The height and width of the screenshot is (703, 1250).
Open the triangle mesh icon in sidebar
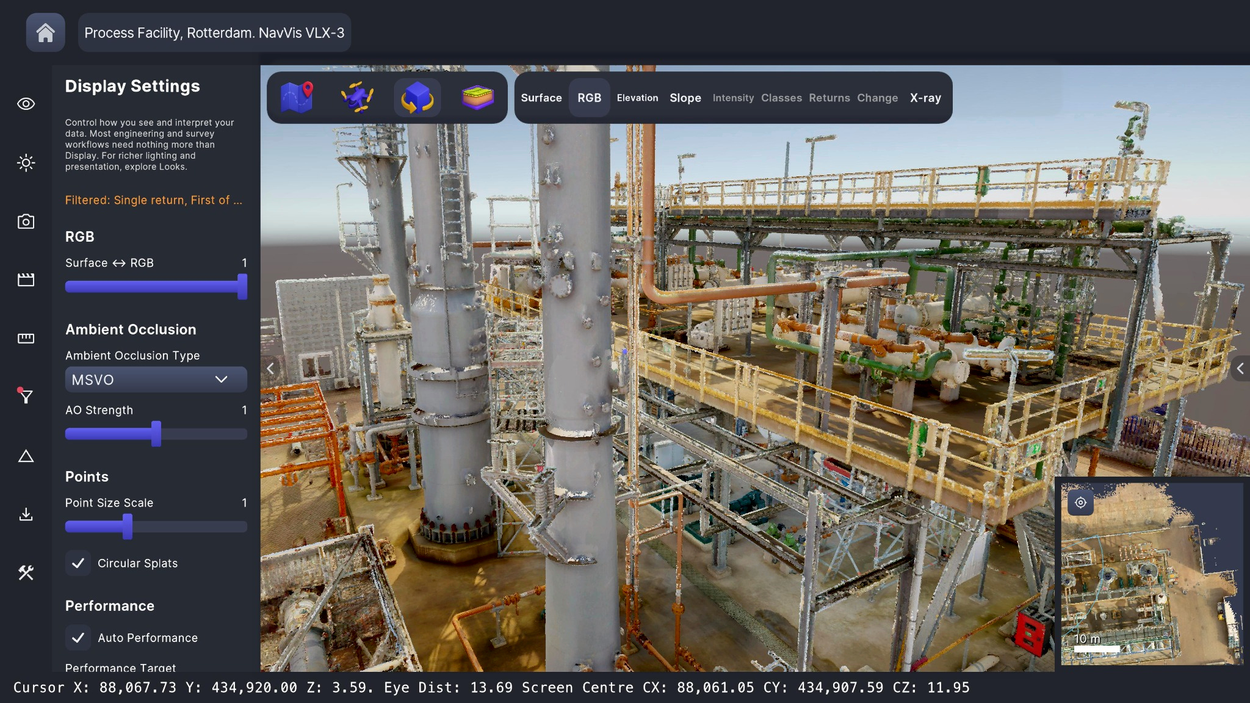coord(26,456)
